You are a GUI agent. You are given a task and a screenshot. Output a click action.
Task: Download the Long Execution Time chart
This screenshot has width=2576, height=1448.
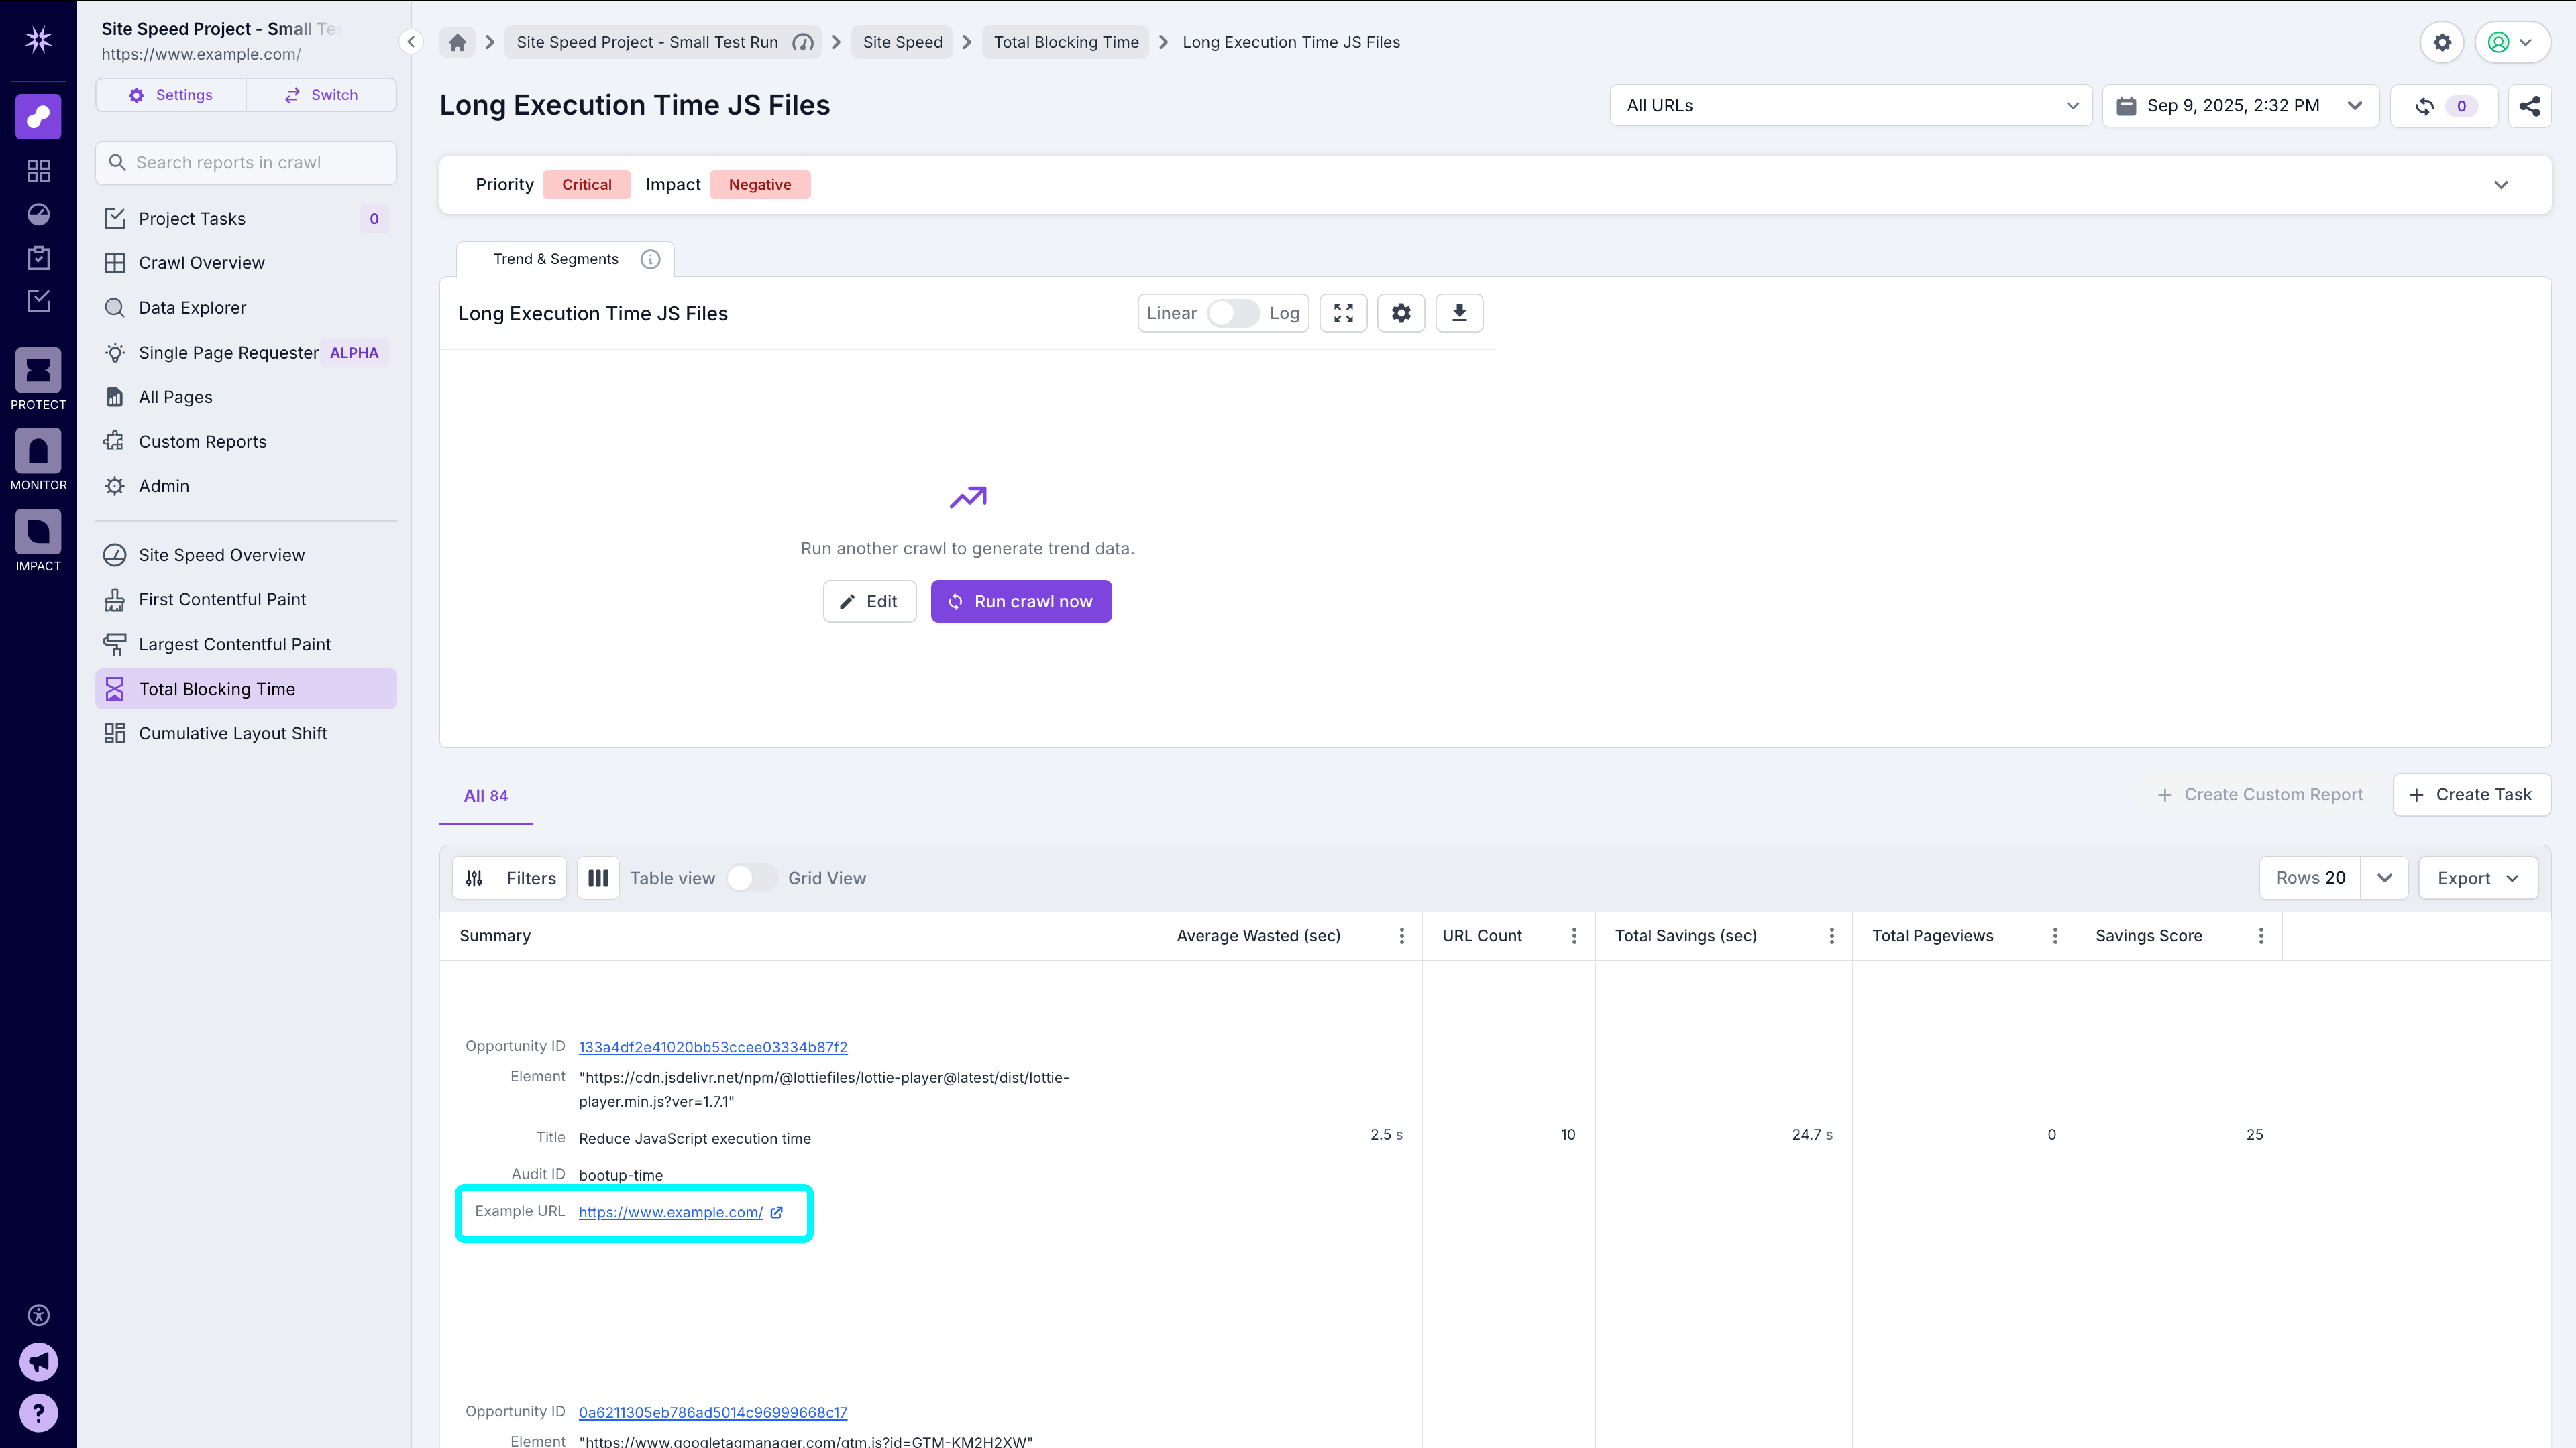pos(1459,313)
